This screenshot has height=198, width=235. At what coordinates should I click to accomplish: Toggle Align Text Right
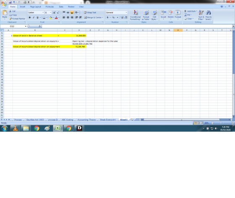(72, 18)
